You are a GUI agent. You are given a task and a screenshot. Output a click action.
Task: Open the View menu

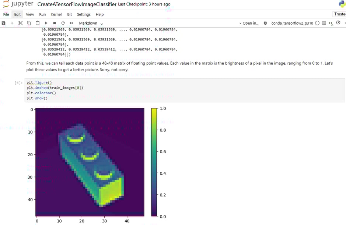(30, 14)
